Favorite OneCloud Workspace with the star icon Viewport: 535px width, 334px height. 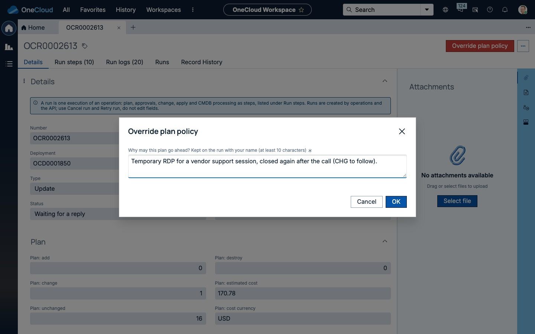pyautogui.click(x=301, y=10)
